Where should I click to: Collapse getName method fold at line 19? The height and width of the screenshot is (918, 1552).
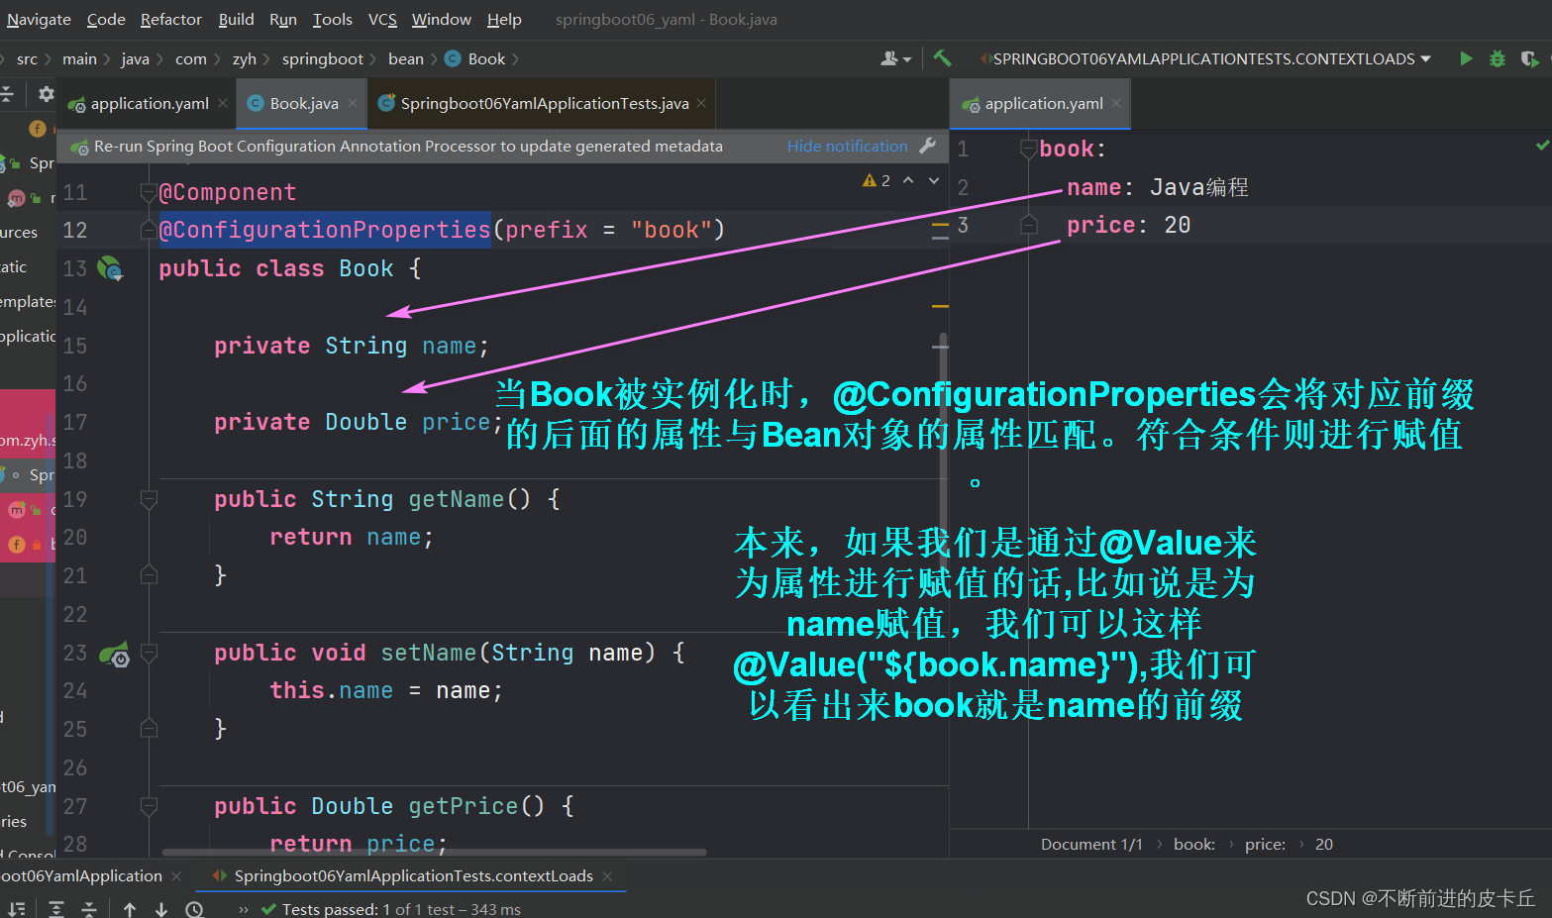[x=149, y=499]
